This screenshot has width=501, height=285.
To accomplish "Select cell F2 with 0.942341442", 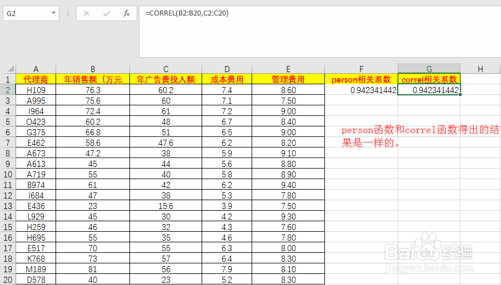I will (x=362, y=90).
